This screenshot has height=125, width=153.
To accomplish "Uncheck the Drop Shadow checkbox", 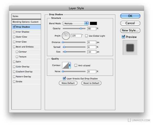I will coord(14,27).
